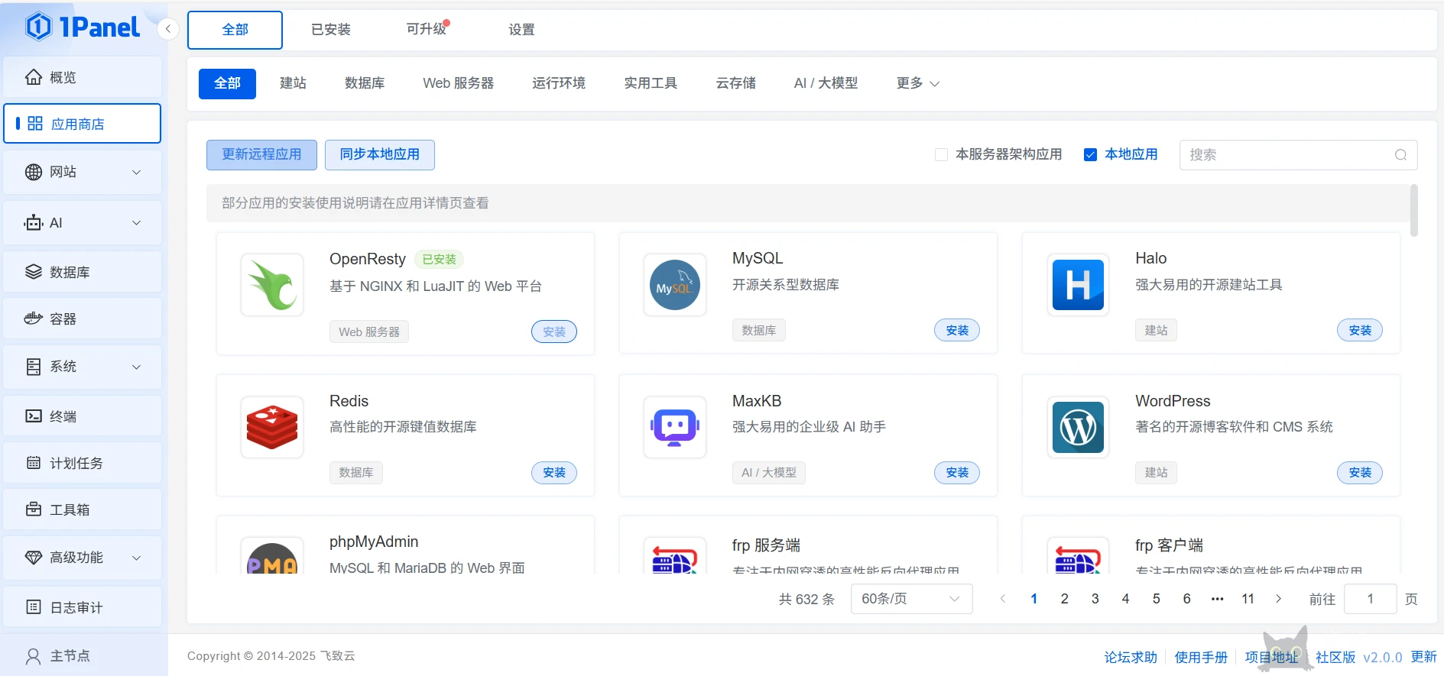This screenshot has width=1444, height=676.
Task: Click the 终端 terminal icon
Action: tap(34, 416)
